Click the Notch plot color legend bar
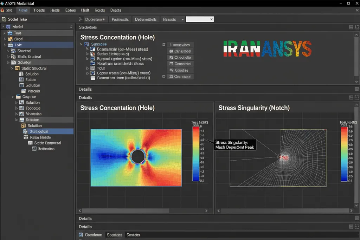Viewport: 360px width, 240px height. [x=344, y=154]
